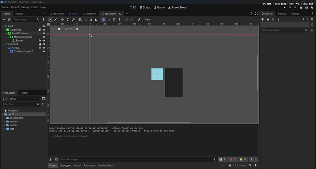
Task: Hide the CollisionShape2D node
Action: pos(44,52)
